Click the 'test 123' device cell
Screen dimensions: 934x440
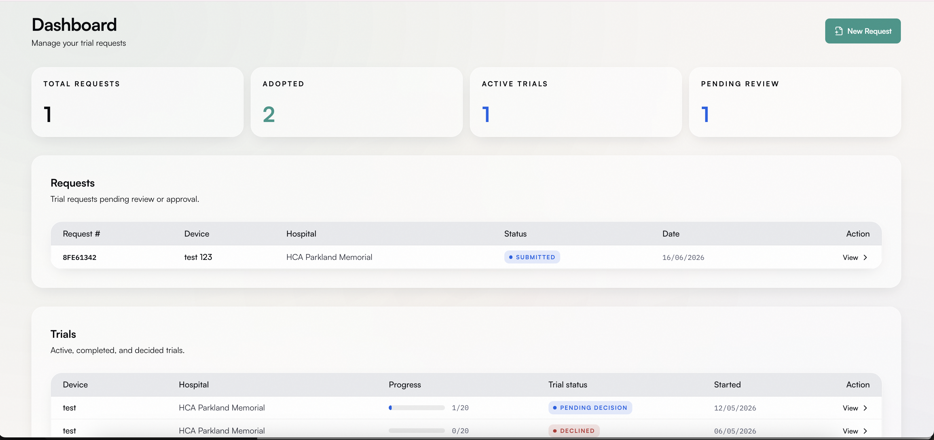[x=198, y=257]
